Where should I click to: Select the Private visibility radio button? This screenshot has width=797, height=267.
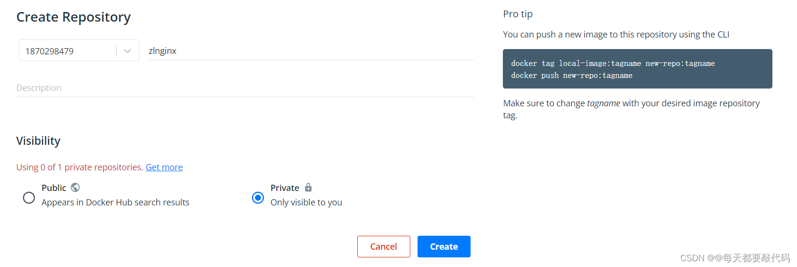[x=258, y=198]
